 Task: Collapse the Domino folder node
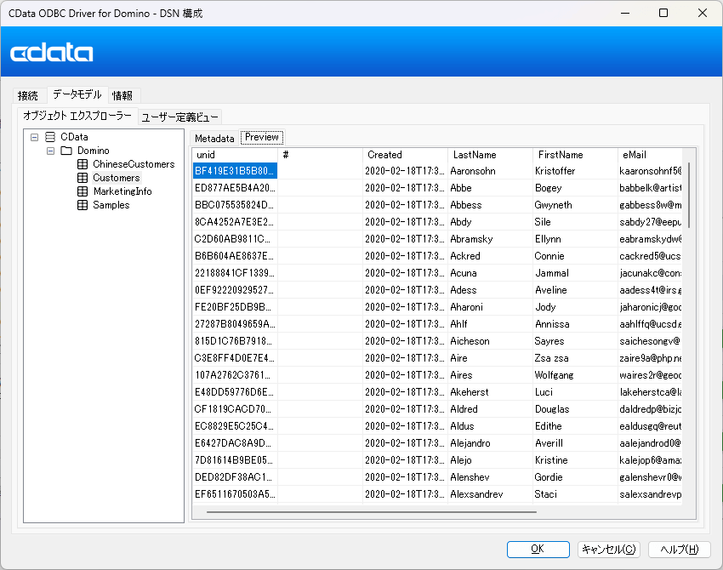51,151
